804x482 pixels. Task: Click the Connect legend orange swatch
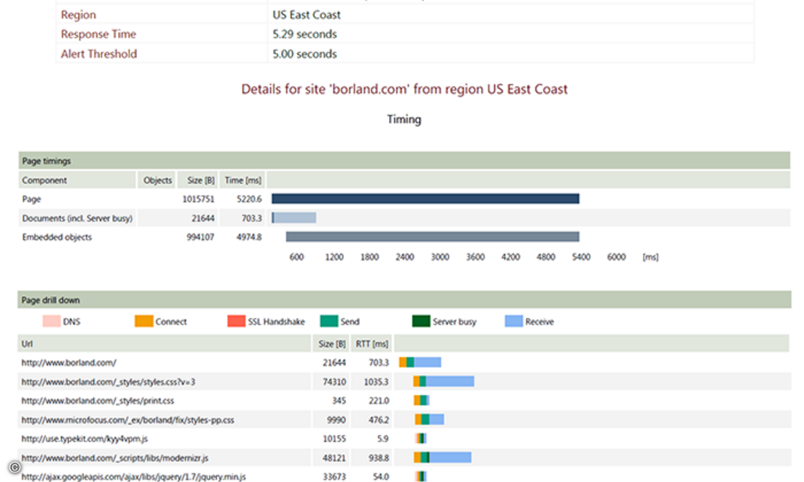[x=143, y=321]
